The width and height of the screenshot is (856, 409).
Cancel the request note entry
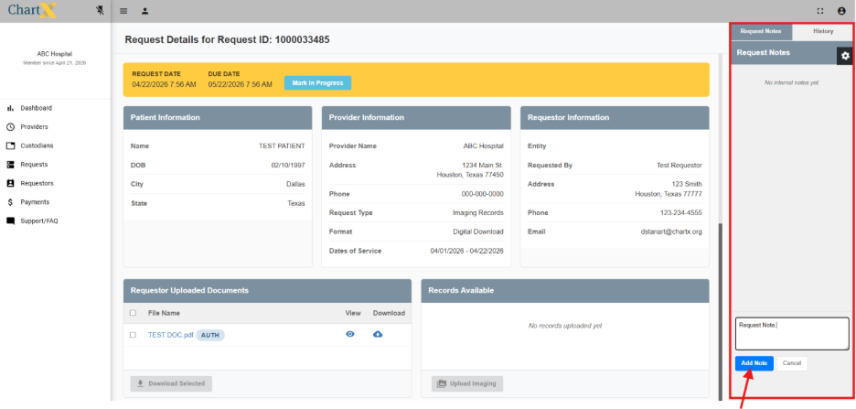(x=791, y=363)
